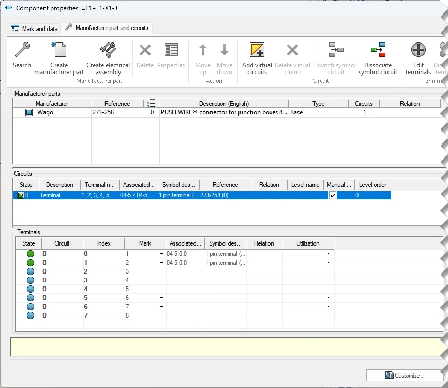Switch to Manufacturer part and circuits tab
The image size is (448, 388).
pos(107,28)
